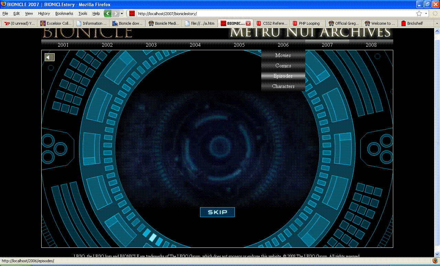Open the list-all-tabs dropdown arrow

coord(437,23)
